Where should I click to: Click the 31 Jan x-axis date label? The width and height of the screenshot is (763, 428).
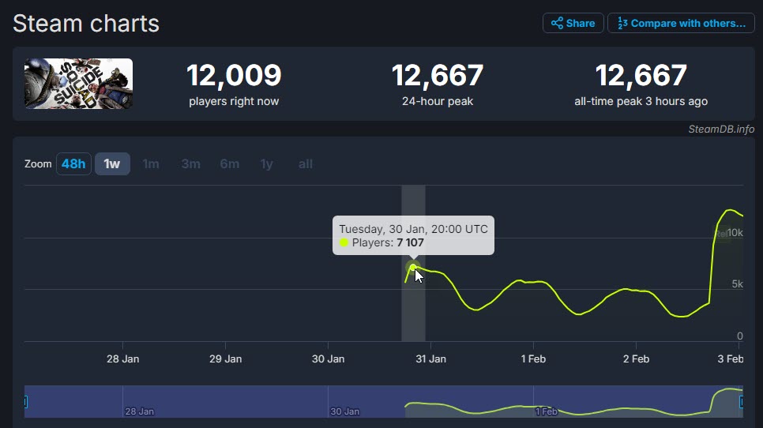coord(430,359)
